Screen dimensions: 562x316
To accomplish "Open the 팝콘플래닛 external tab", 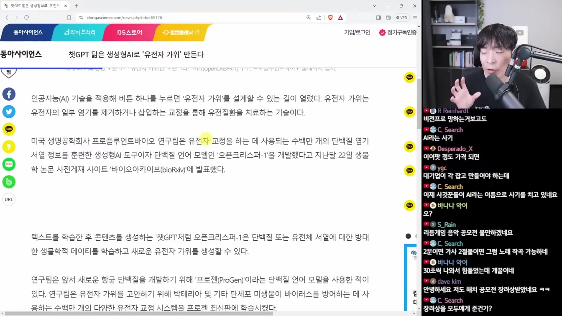I will (x=181, y=32).
